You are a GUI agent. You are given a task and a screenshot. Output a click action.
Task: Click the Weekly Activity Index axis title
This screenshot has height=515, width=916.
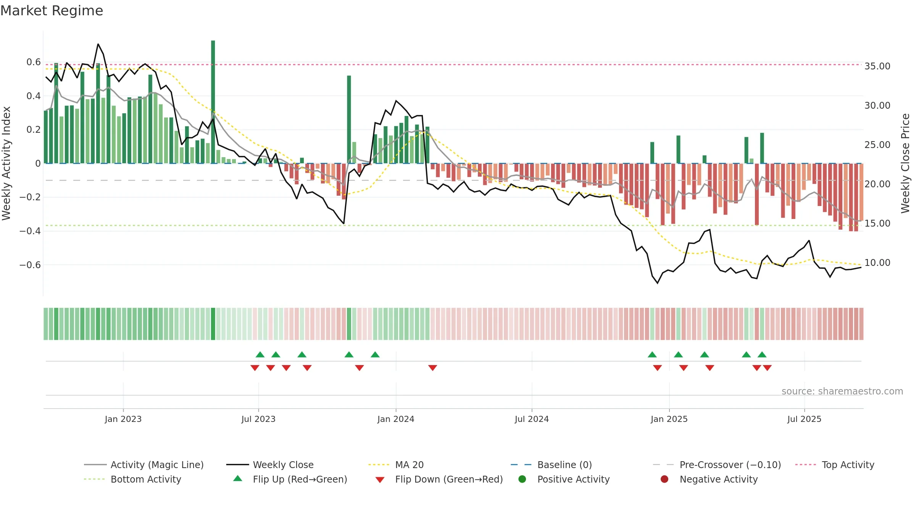[6, 163]
